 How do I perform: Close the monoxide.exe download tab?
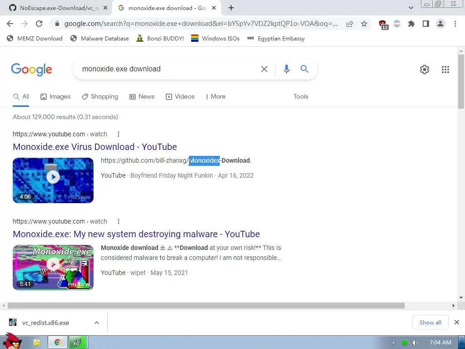click(214, 8)
